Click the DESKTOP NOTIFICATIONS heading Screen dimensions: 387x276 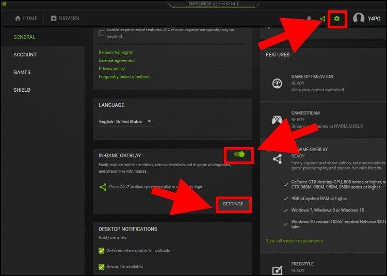pos(128,229)
